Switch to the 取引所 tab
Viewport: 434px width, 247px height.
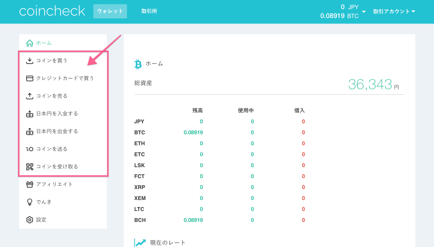149,11
